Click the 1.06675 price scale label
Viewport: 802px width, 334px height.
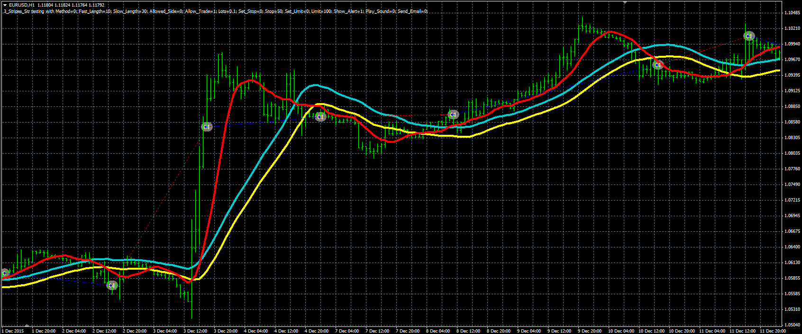793,231
